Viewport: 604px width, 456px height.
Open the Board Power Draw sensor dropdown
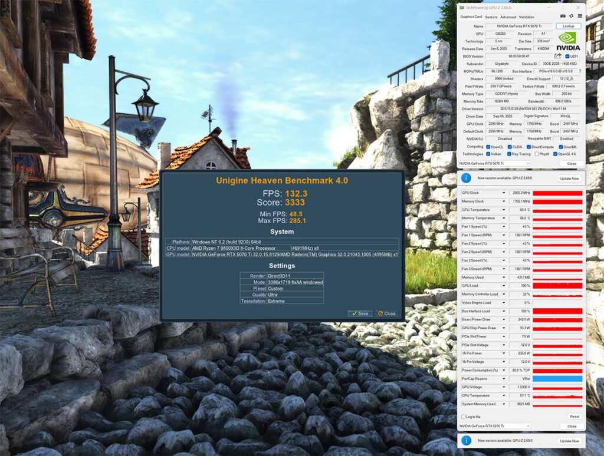tap(504, 319)
